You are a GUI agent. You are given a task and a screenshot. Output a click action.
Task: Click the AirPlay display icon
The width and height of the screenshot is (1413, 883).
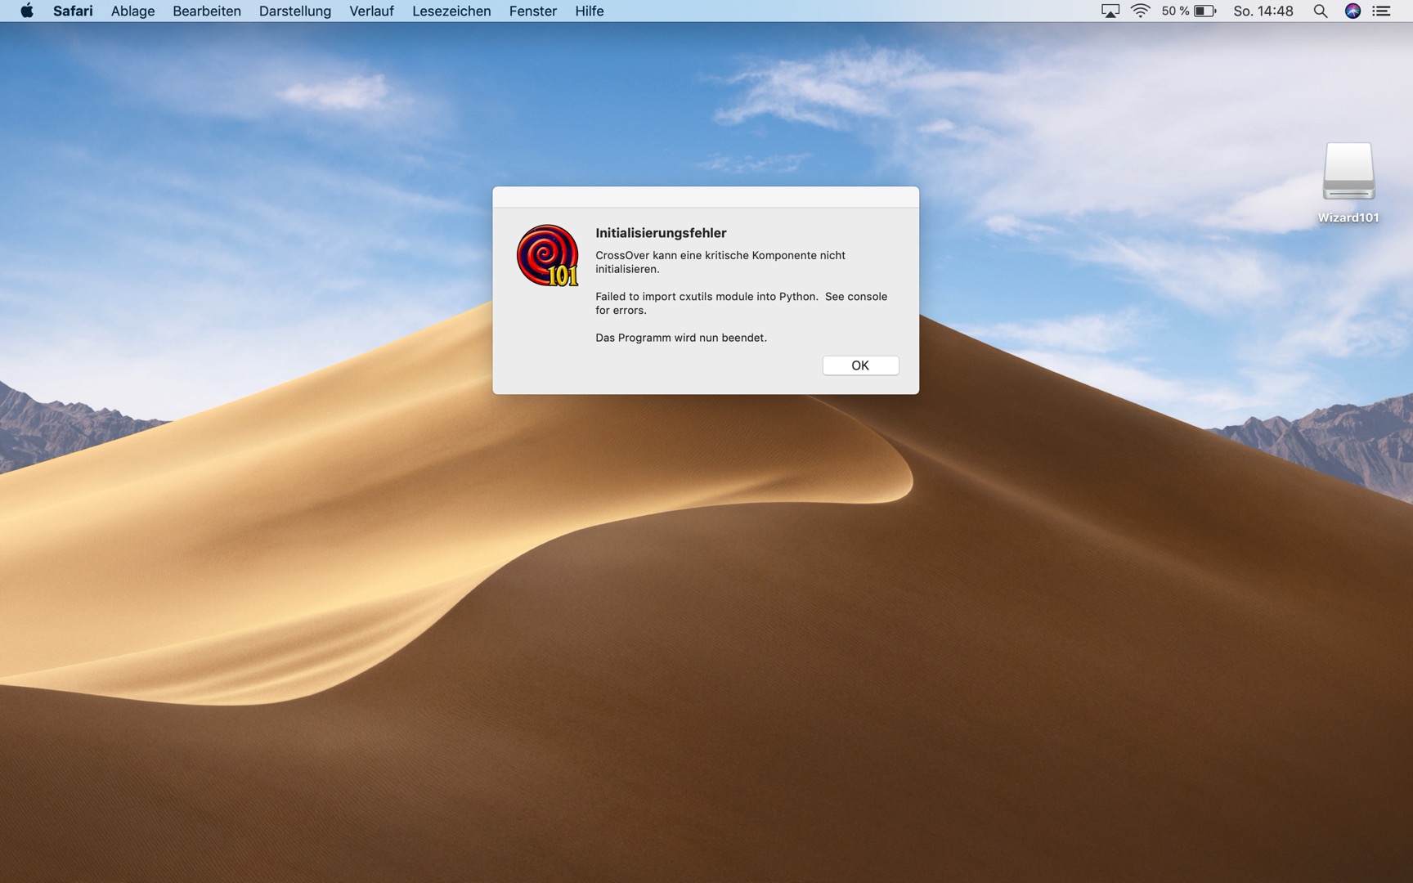(x=1110, y=11)
